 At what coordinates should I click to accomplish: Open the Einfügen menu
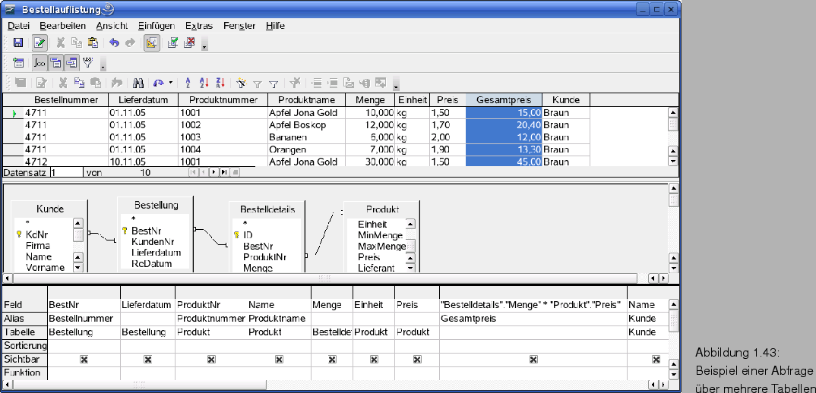coord(157,26)
